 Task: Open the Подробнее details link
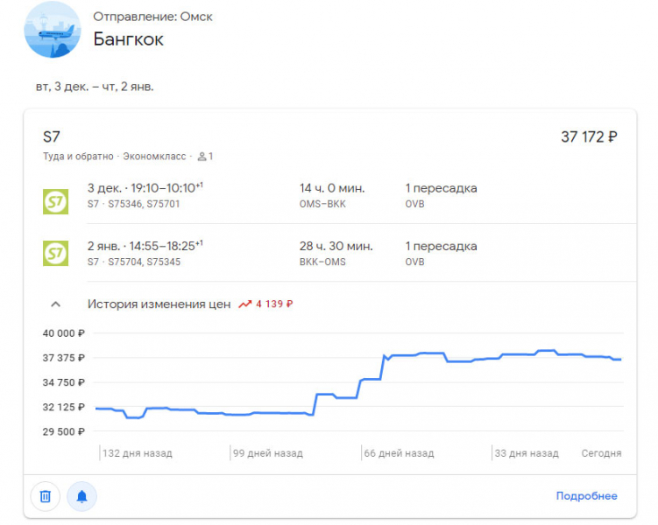point(586,496)
